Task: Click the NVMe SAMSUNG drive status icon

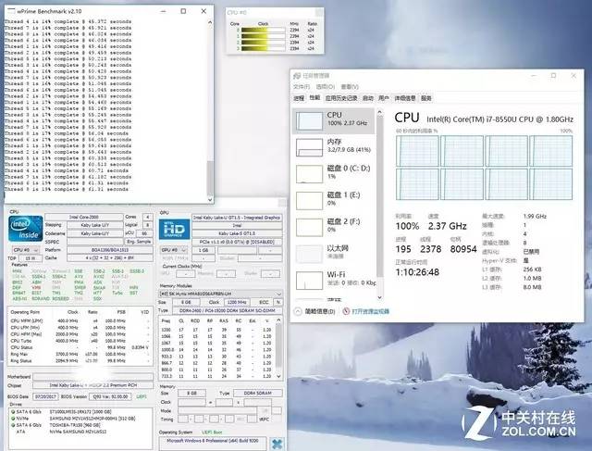Action: 13,419
